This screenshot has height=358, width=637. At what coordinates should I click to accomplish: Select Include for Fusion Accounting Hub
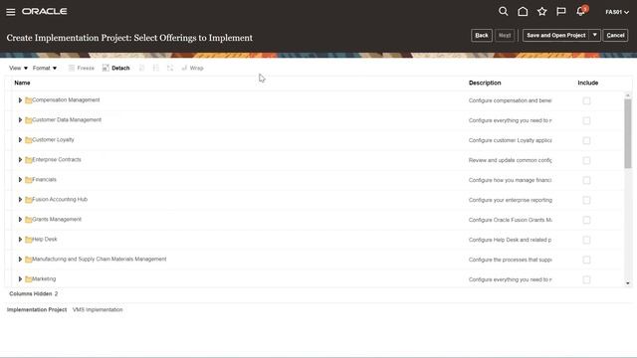[x=586, y=200]
